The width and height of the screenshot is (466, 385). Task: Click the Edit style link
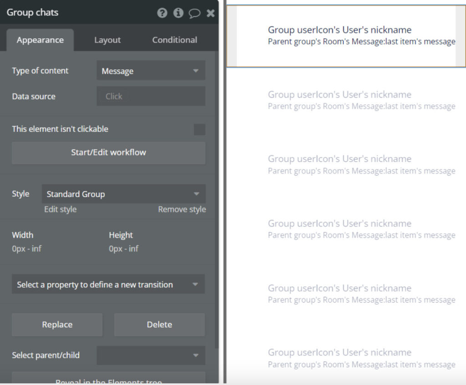pos(60,209)
